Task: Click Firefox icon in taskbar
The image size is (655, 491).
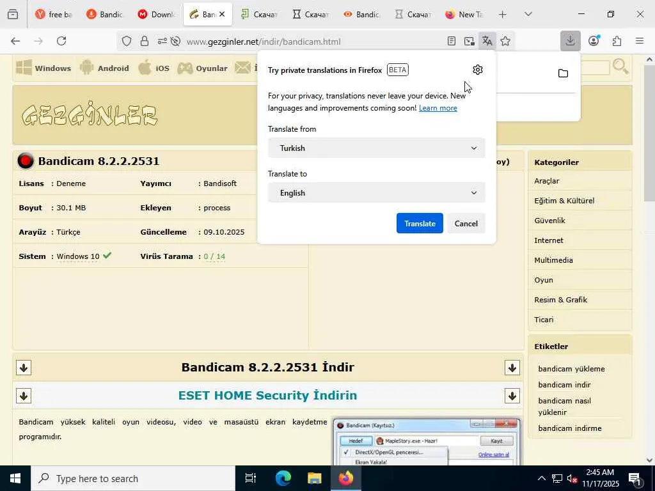Action: [x=346, y=478]
